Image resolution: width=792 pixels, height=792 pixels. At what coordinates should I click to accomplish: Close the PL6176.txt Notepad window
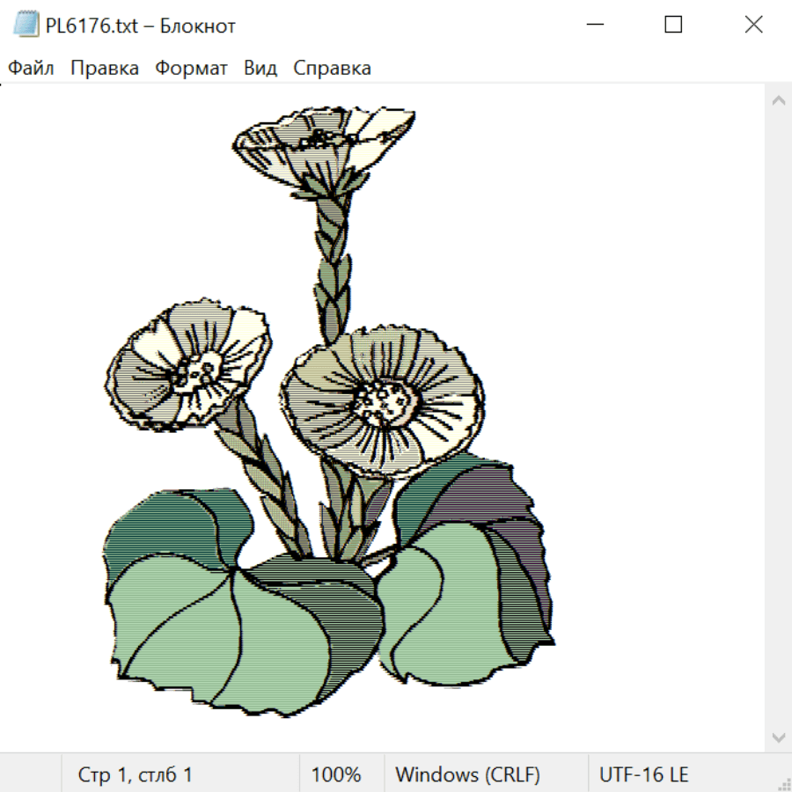pos(753,26)
